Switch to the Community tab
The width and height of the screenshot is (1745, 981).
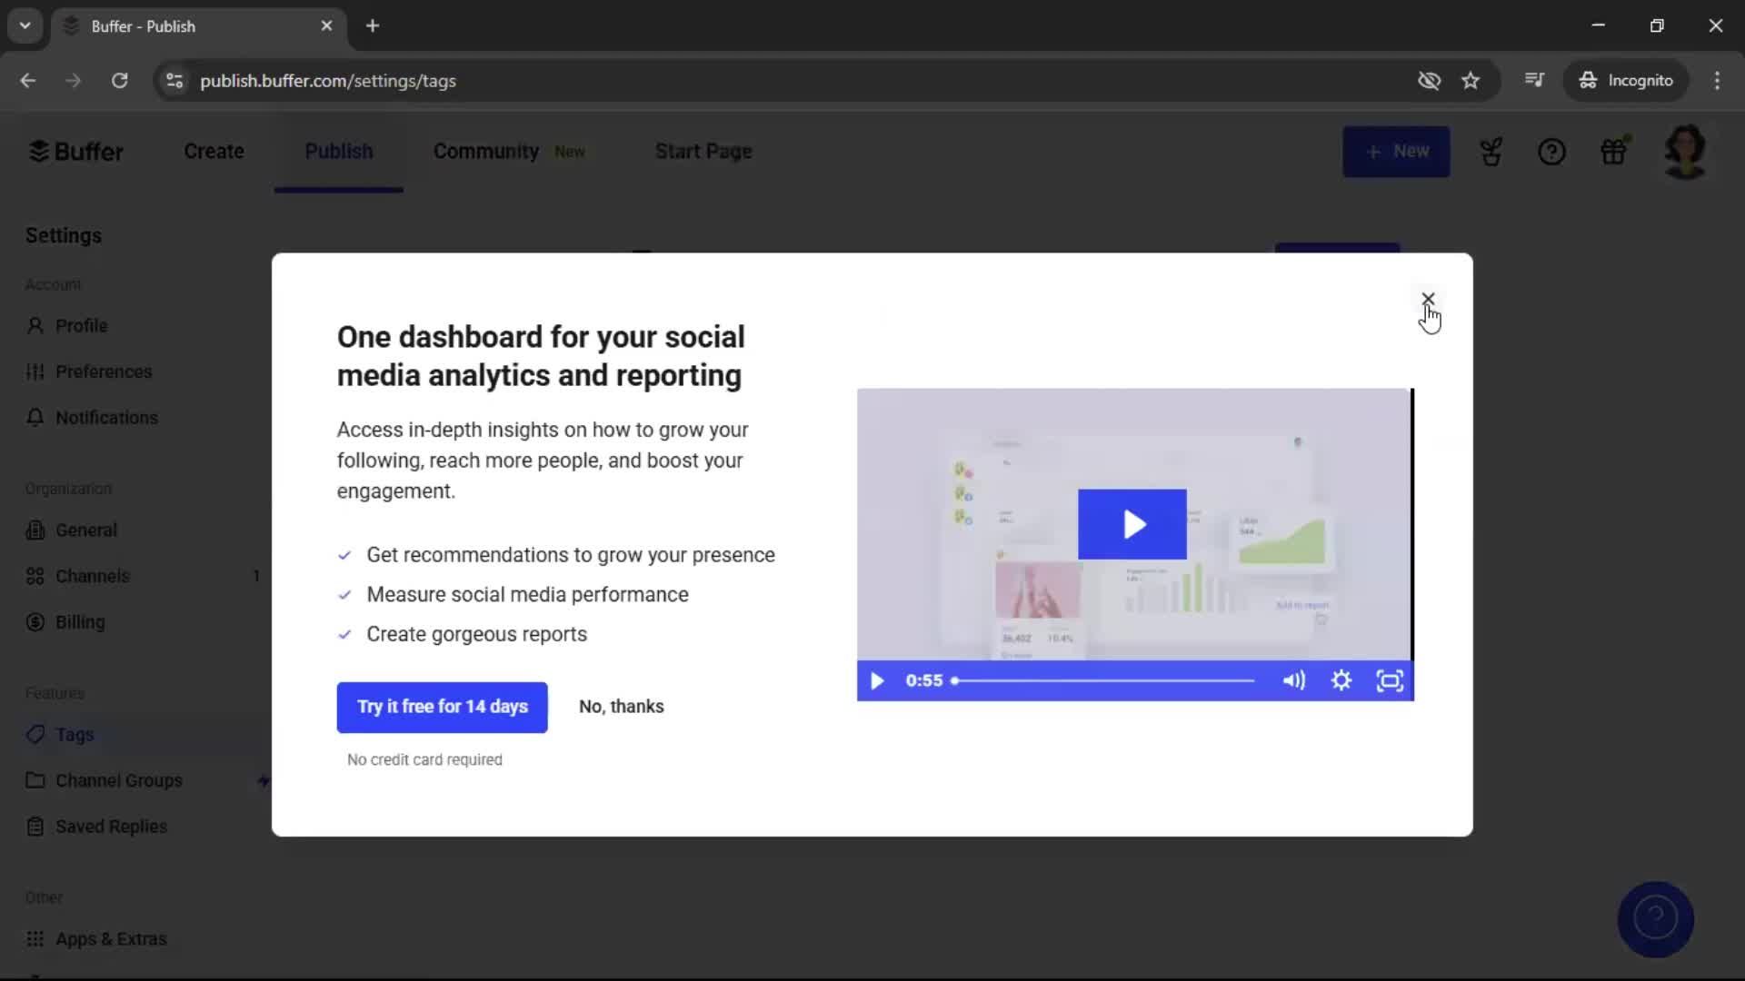tap(485, 151)
